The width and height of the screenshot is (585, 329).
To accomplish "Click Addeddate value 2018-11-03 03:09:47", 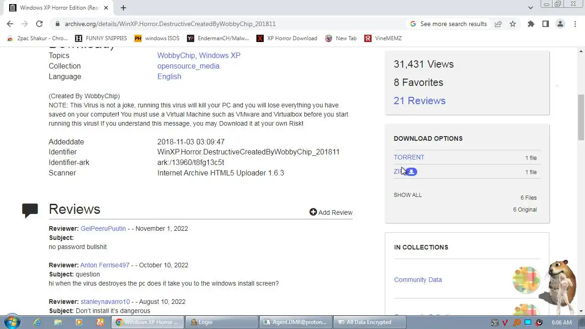I will tap(191, 142).
